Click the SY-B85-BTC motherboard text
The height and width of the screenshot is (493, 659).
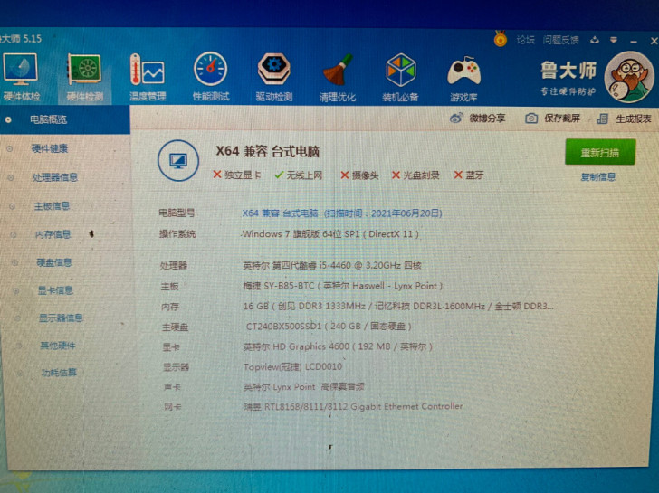point(342,286)
